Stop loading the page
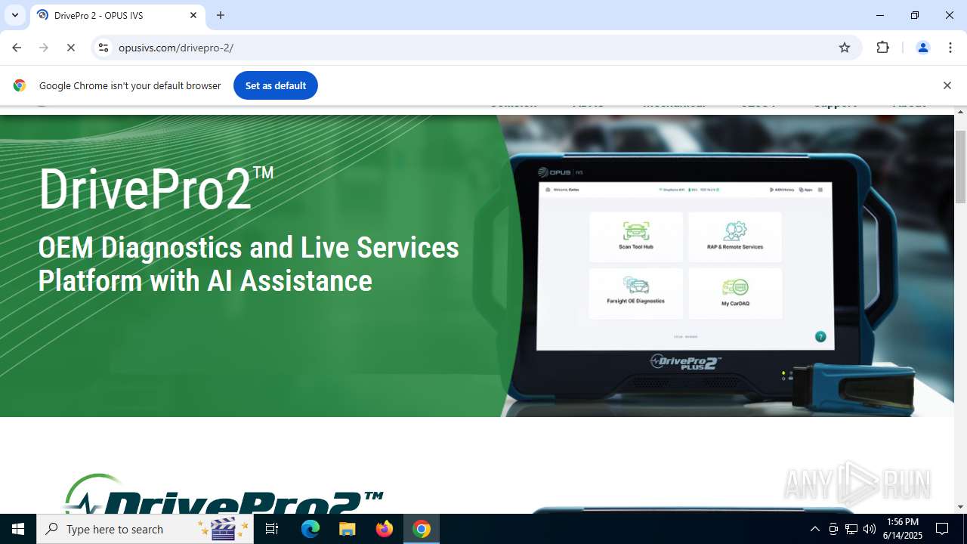The width and height of the screenshot is (967, 544). pyautogui.click(x=71, y=48)
